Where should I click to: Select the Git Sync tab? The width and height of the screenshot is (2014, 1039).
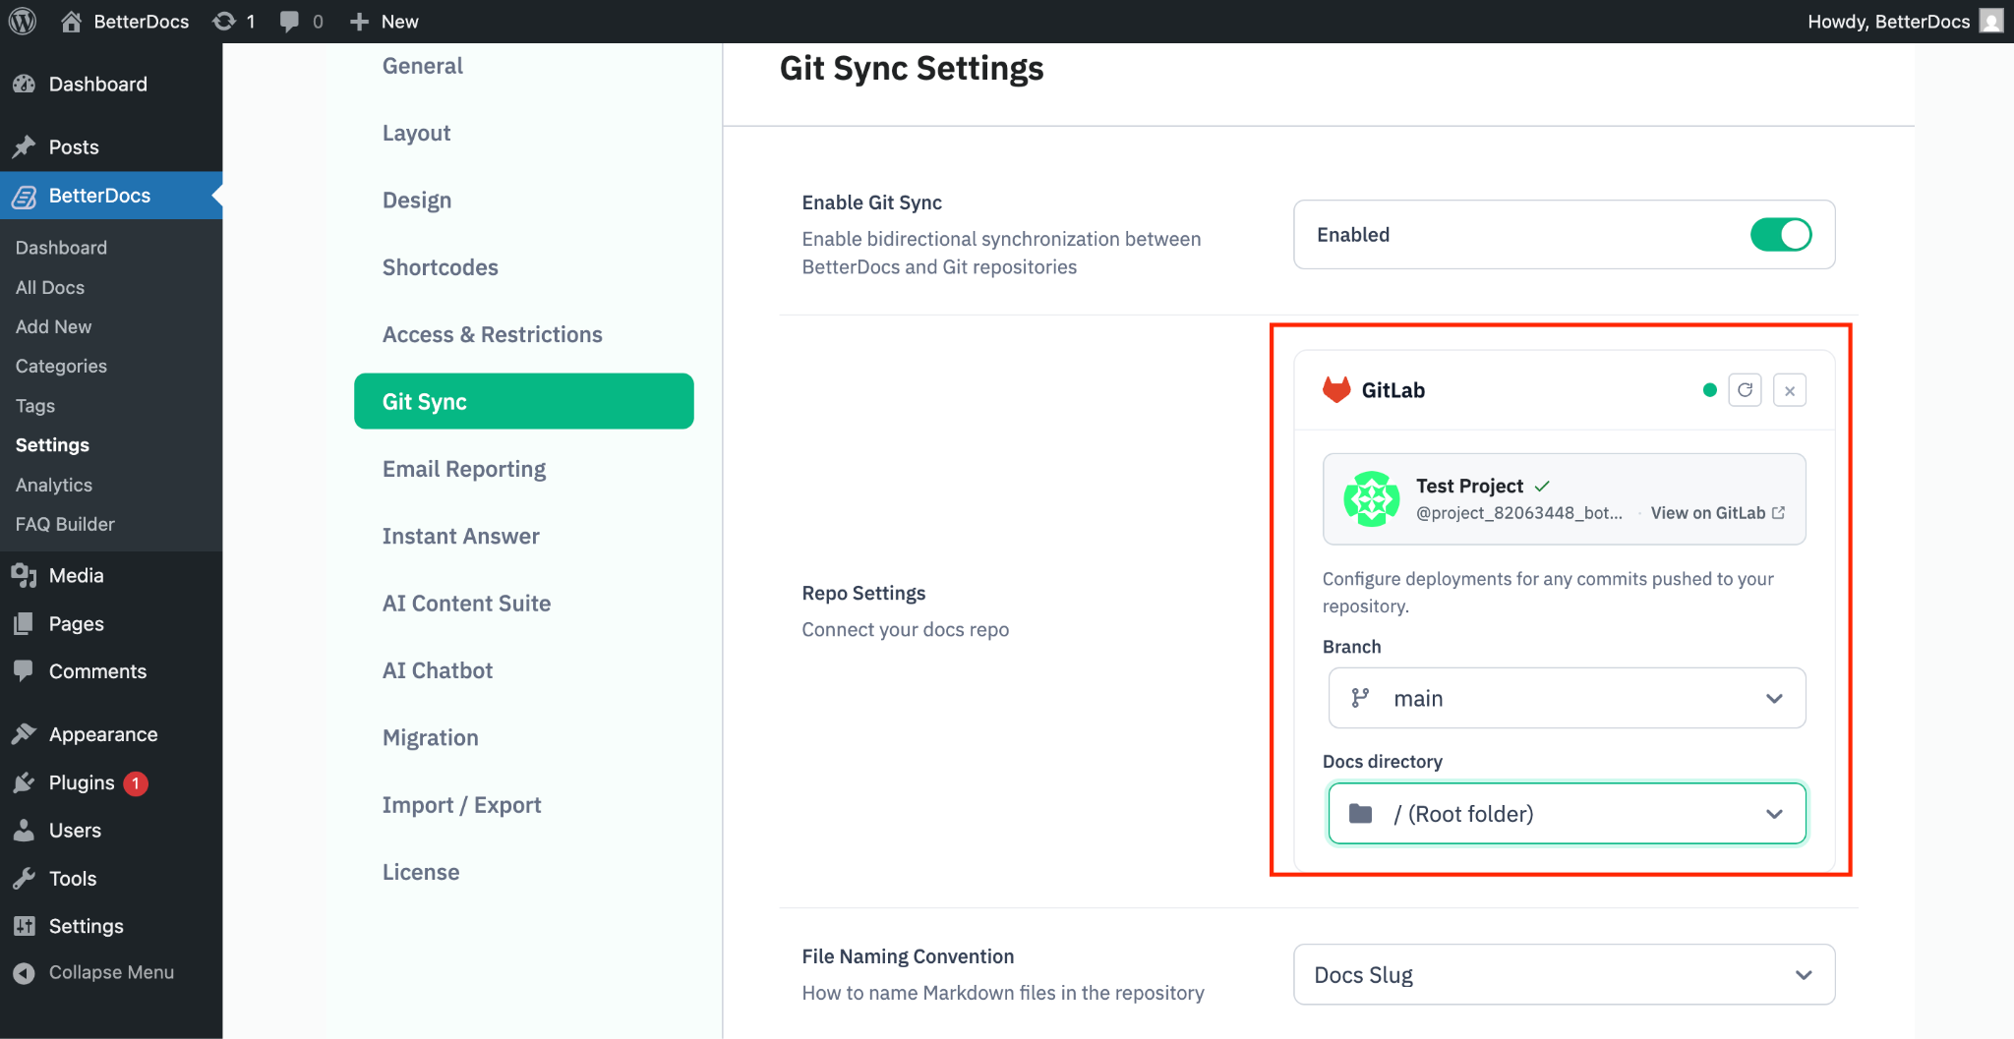coord(523,401)
